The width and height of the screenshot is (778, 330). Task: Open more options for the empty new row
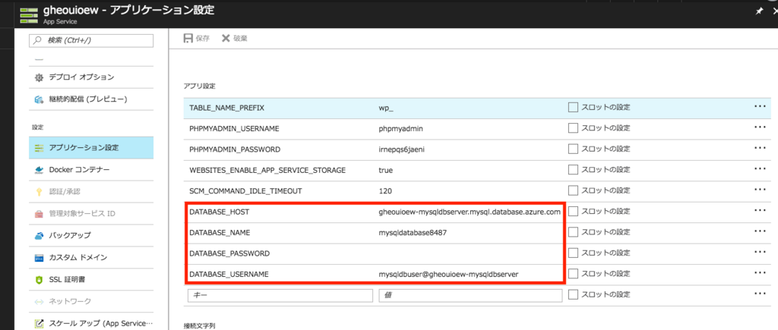[760, 294]
